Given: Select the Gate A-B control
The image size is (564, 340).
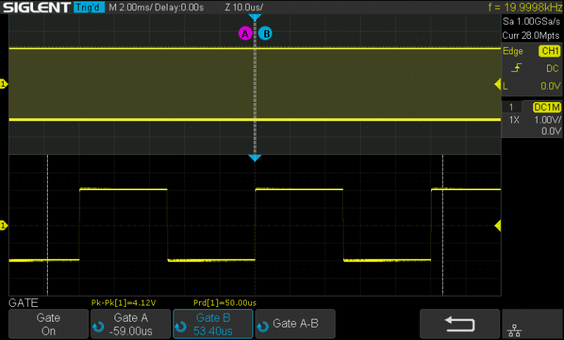Looking at the screenshot, I should pyautogui.click(x=294, y=324).
